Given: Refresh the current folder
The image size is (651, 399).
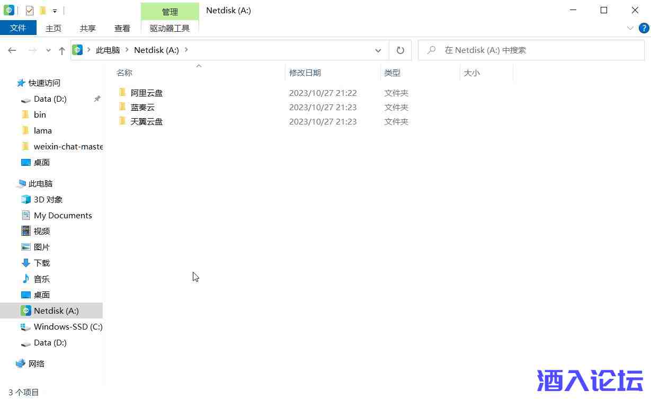Looking at the screenshot, I should coord(400,50).
